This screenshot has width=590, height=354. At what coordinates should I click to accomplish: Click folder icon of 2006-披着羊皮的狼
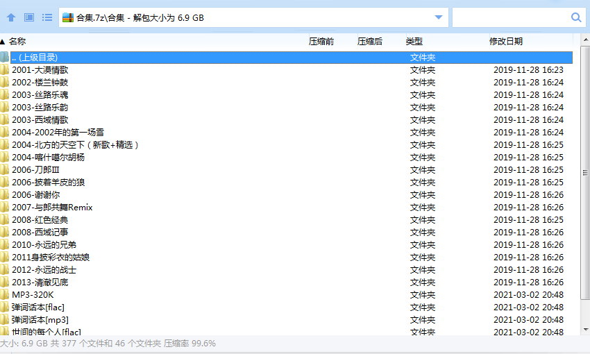point(4,182)
